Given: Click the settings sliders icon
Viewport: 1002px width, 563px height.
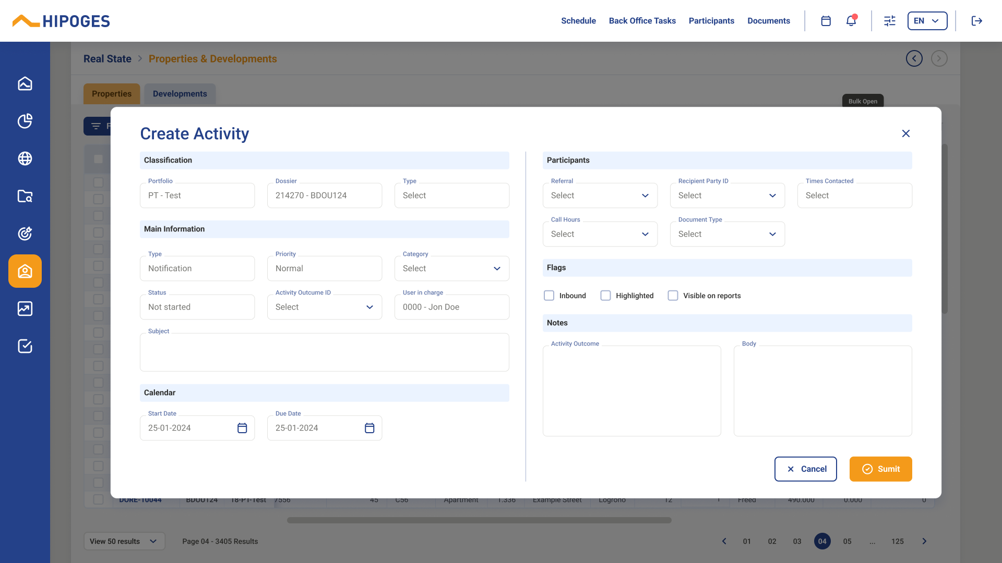Looking at the screenshot, I should [x=889, y=21].
